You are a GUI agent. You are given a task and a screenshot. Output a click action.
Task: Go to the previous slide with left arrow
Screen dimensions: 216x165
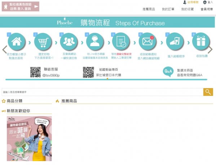pyautogui.click(x=5, y=49)
